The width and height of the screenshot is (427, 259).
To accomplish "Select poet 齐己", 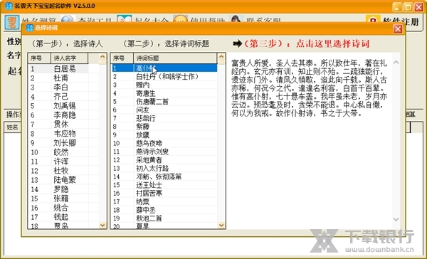I will [60, 97].
